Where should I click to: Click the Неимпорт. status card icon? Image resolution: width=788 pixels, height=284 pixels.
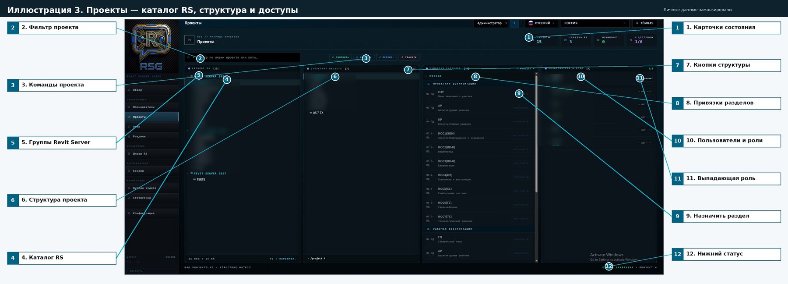coord(598,40)
